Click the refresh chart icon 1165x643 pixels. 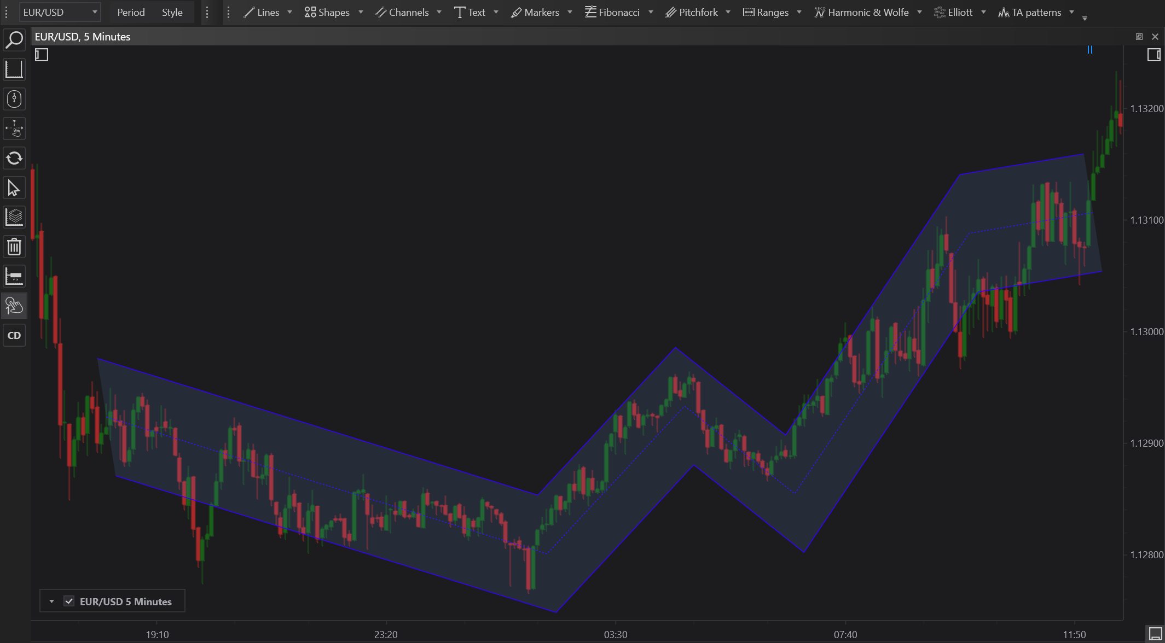(14, 159)
